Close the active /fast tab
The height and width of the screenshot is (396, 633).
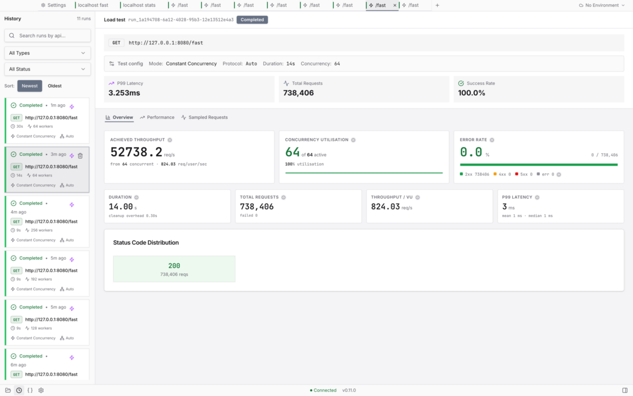395,5
